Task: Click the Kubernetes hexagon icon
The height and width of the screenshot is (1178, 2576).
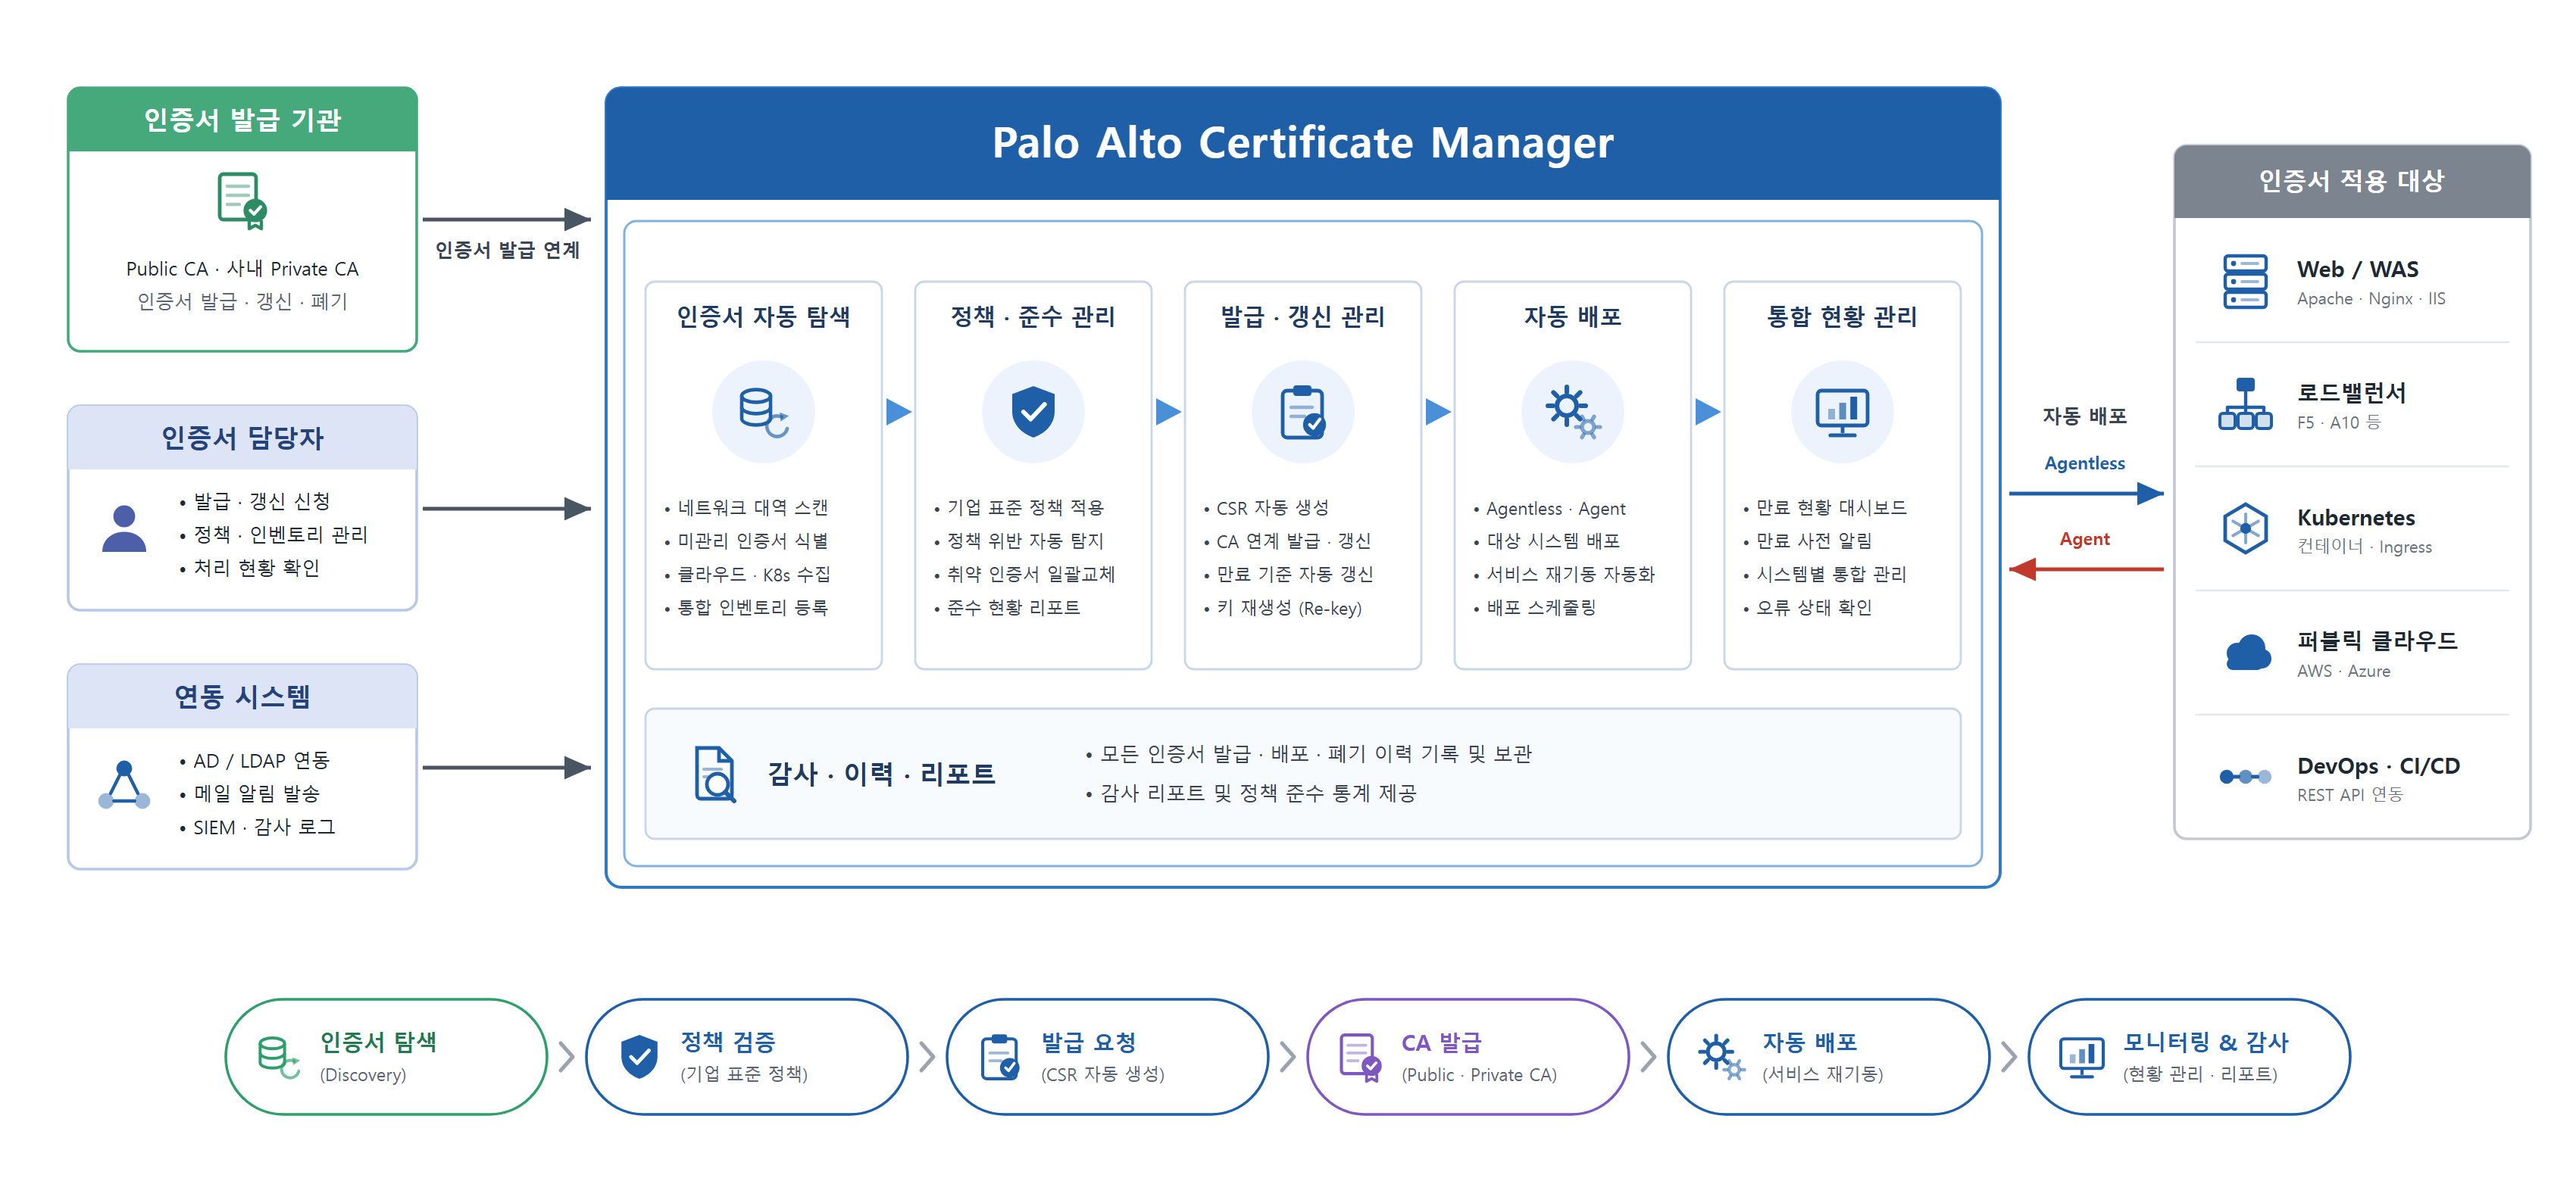Action: click(x=2245, y=528)
